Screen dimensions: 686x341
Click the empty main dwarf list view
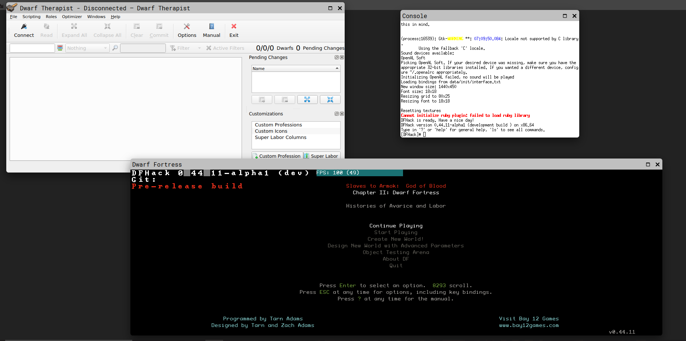click(126, 109)
